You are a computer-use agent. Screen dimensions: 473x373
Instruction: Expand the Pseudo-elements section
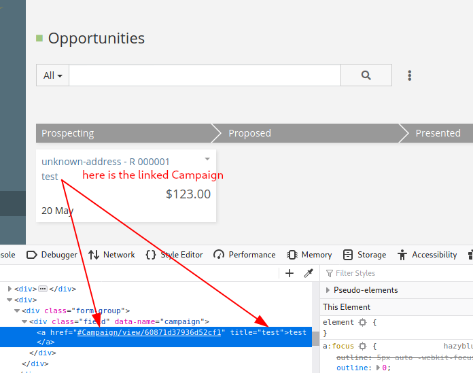coord(328,290)
